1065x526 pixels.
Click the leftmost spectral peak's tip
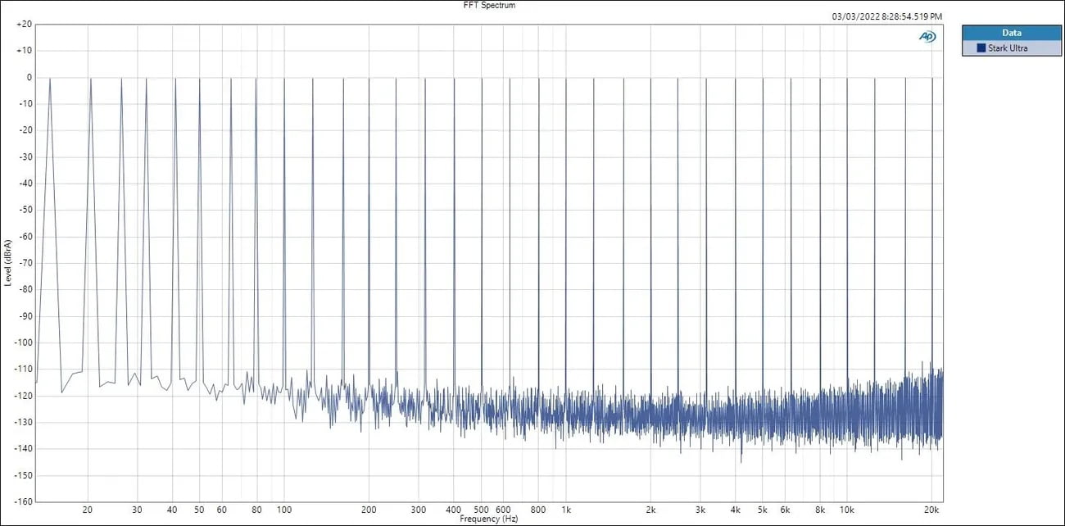50,79
